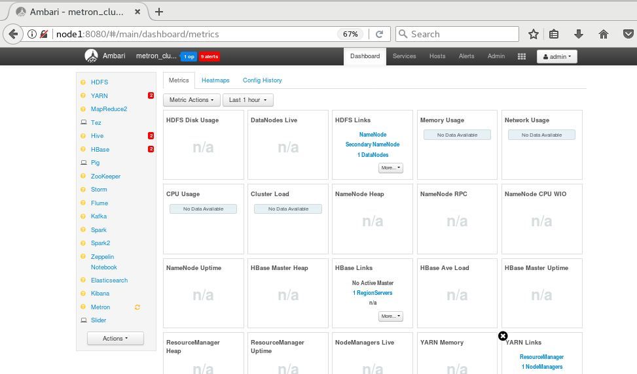637x374 pixels.
Task: Open the downloads arrow icon
Action: pyautogui.click(x=579, y=34)
